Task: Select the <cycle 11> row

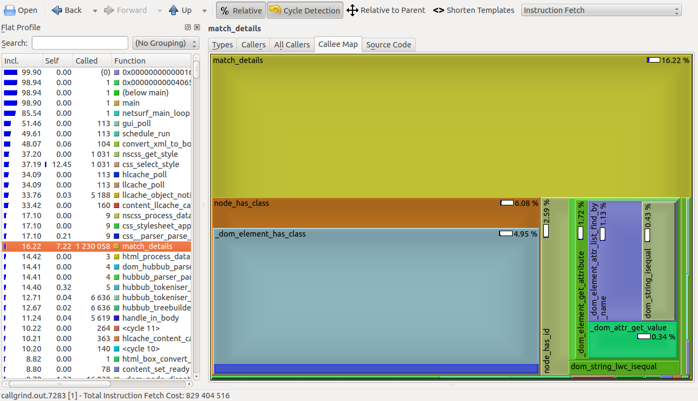Action: [x=97, y=328]
